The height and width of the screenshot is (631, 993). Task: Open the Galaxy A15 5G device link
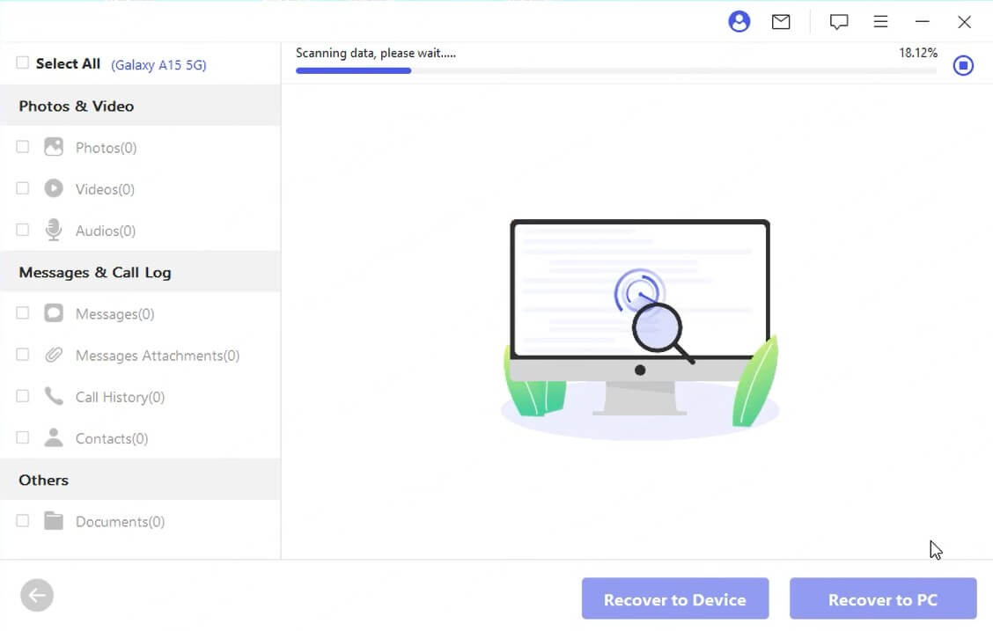[x=158, y=64]
